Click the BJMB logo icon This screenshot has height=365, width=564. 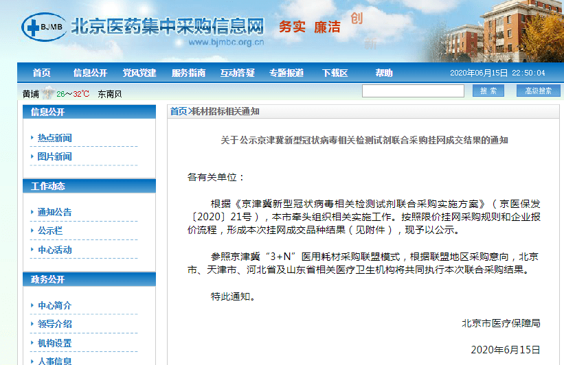point(43,27)
